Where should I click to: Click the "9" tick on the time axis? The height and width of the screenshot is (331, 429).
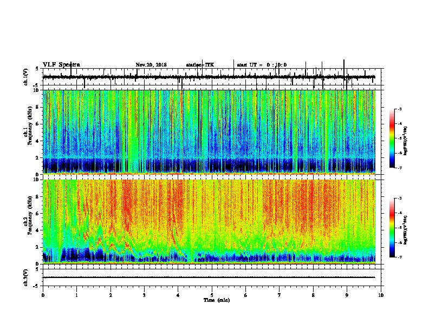click(x=347, y=295)
